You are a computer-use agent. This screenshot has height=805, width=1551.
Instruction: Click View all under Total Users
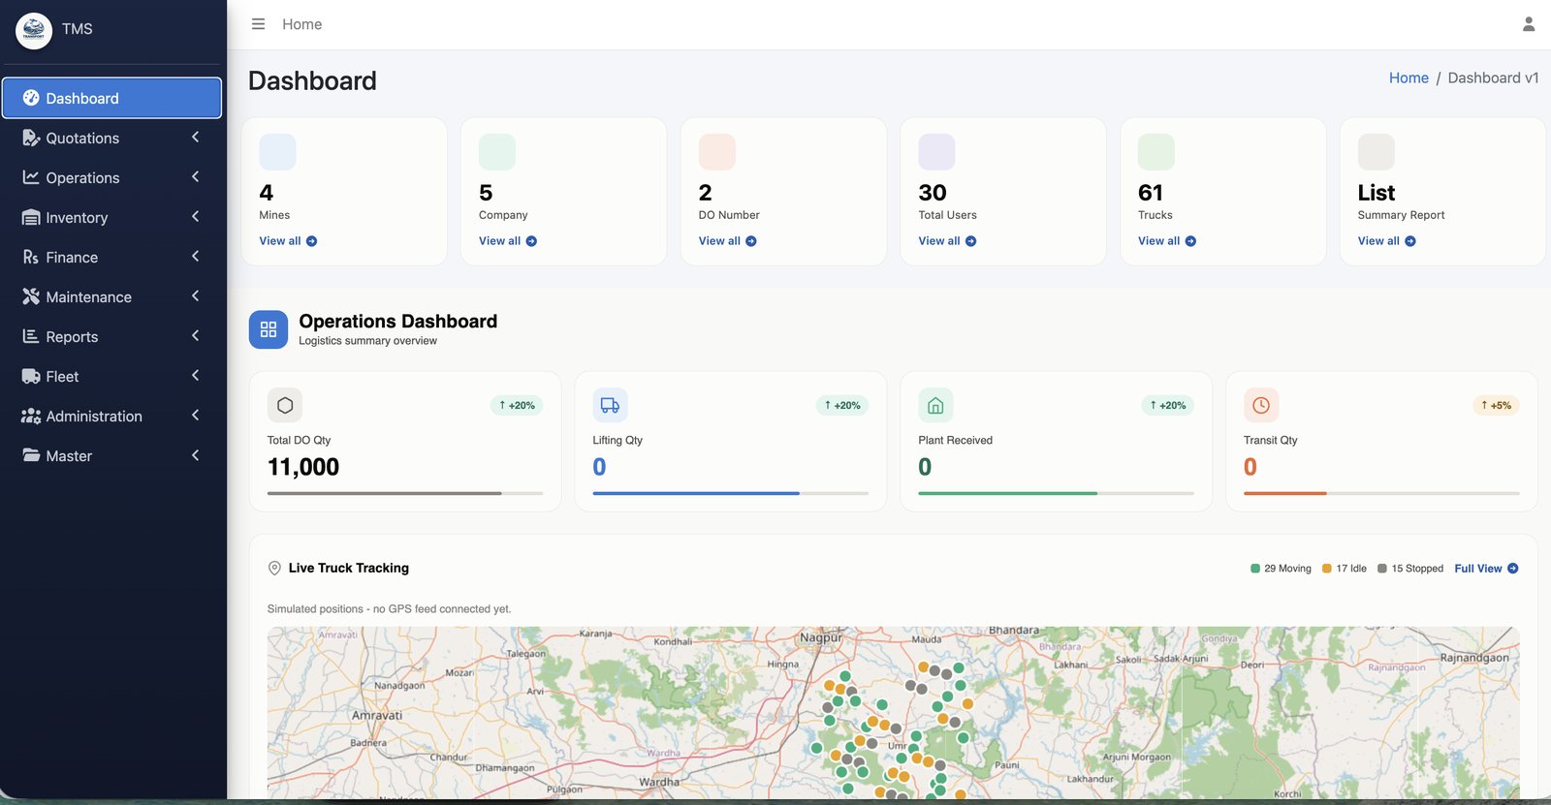947,241
